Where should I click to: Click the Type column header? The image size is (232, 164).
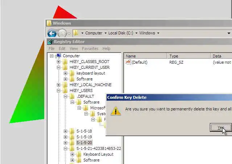[189, 56]
